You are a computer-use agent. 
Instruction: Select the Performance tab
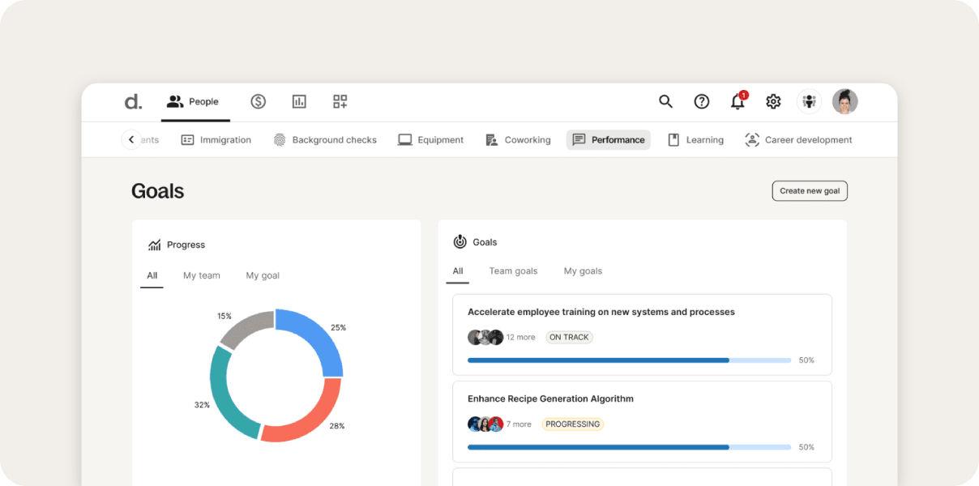click(609, 140)
